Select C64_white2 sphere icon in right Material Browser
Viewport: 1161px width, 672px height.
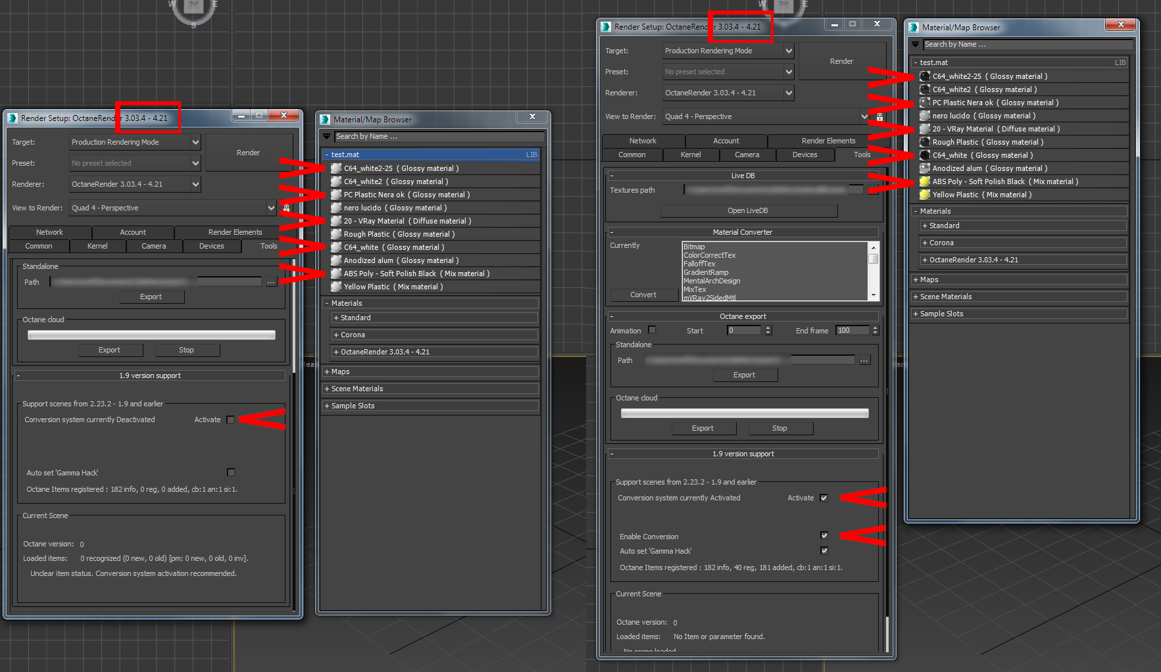pyautogui.click(x=925, y=89)
